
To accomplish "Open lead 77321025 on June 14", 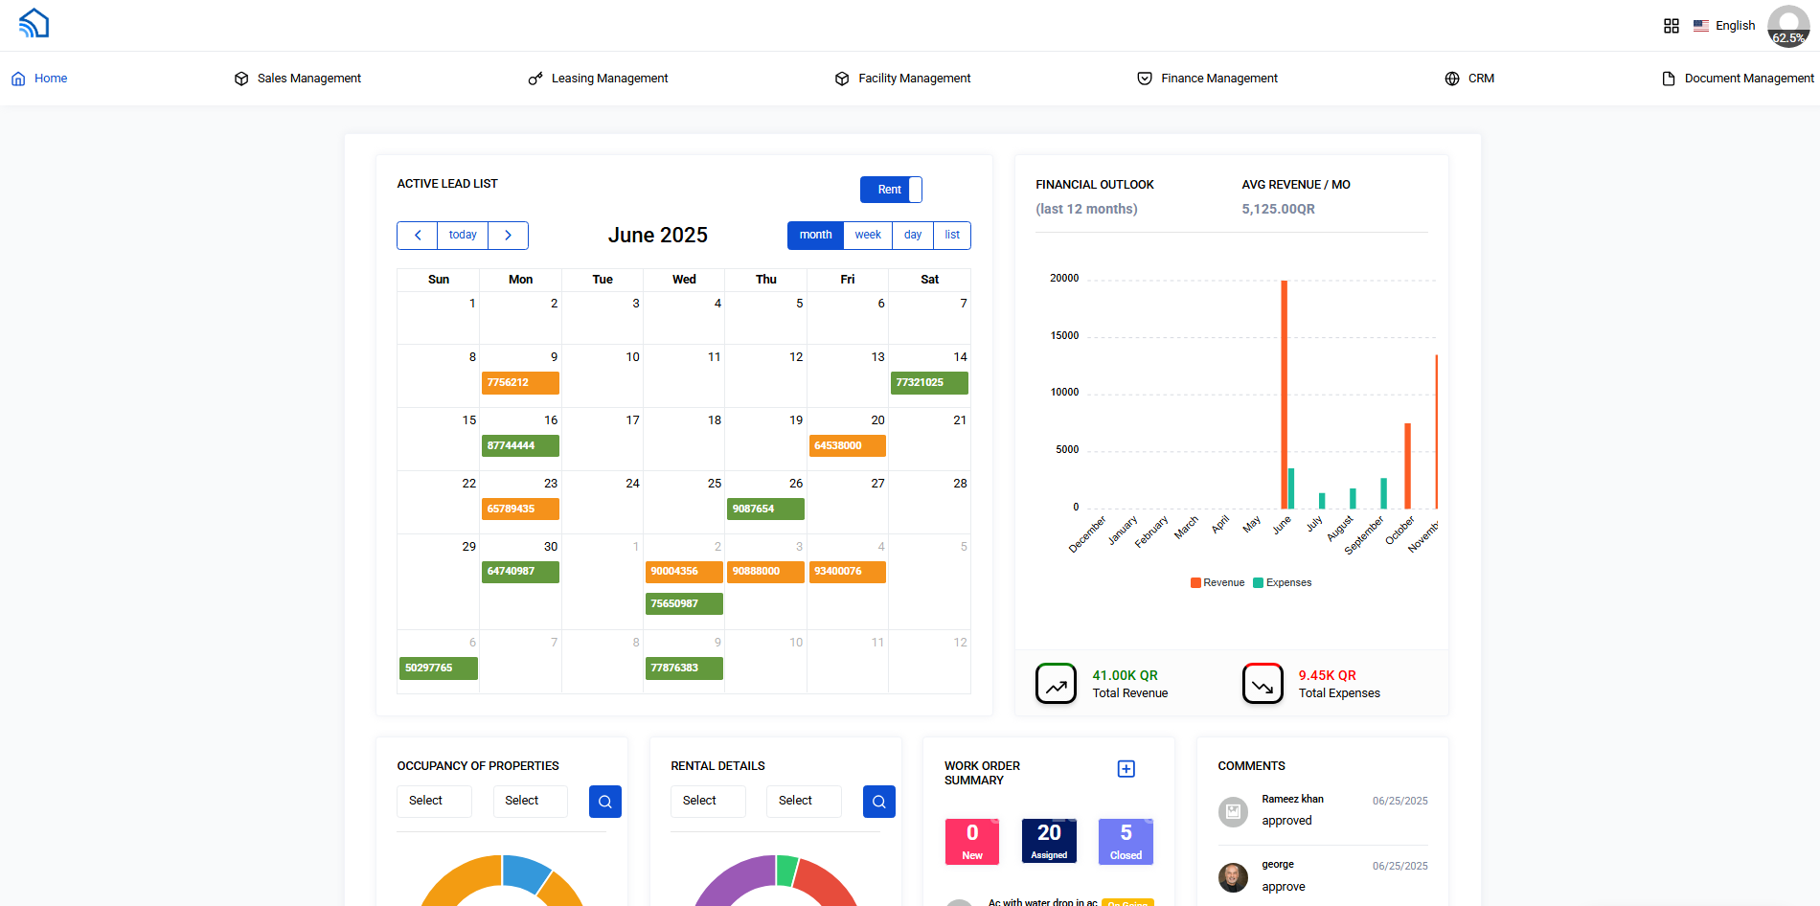I will point(929,383).
